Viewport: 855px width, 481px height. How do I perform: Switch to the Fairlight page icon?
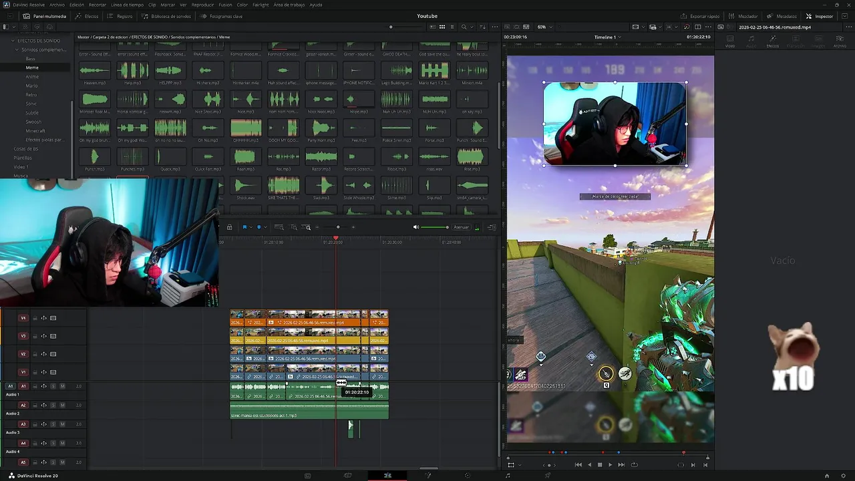pyautogui.click(x=508, y=476)
